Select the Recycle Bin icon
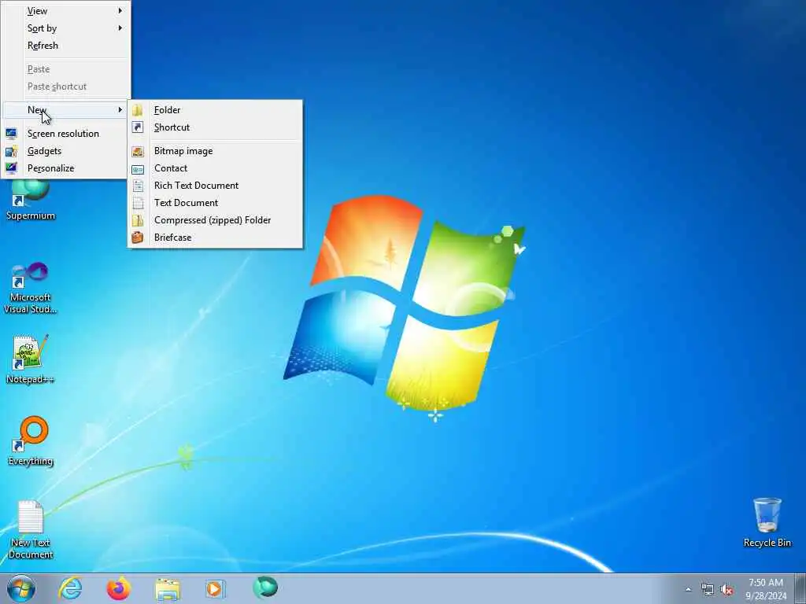Viewport: 806px width, 604px height. [x=767, y=522]
